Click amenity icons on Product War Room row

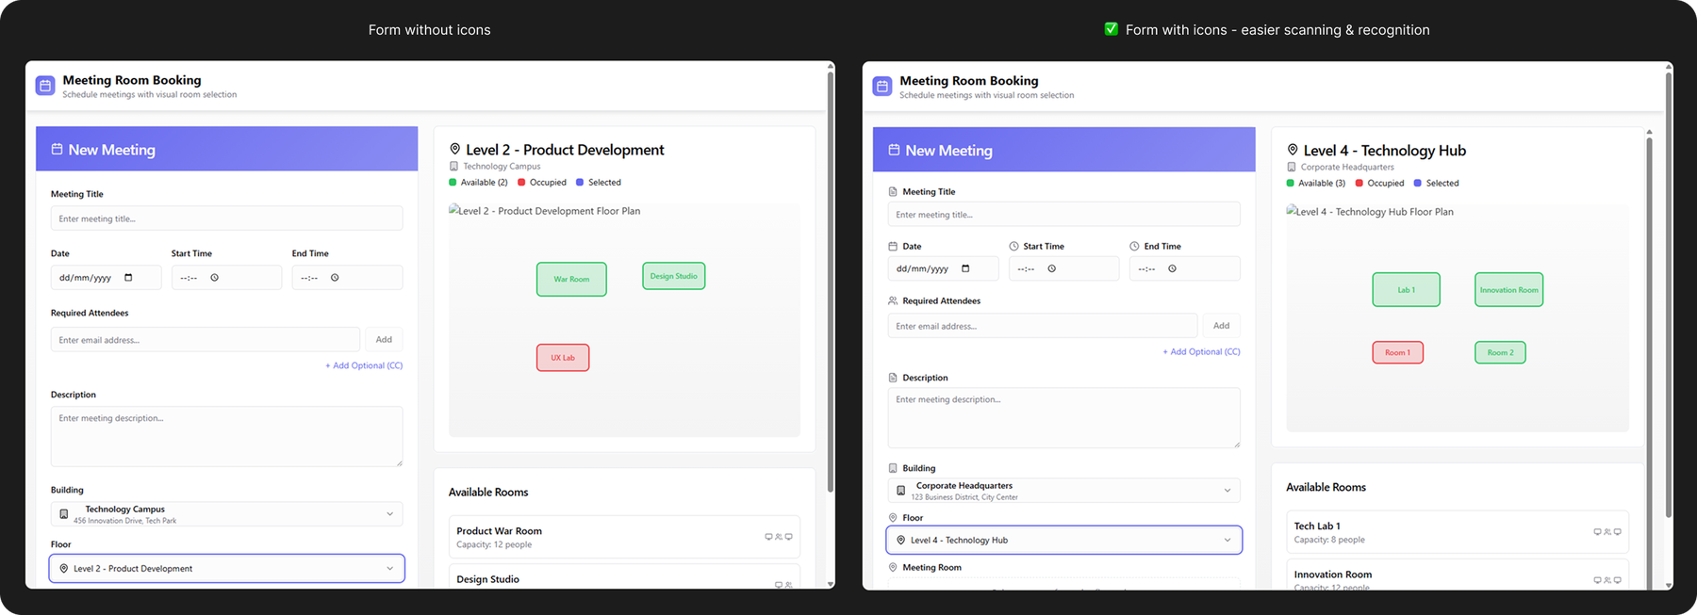coord(778,537)
